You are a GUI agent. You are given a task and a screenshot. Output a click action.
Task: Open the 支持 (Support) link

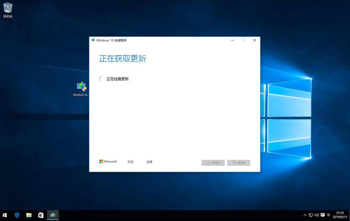[130, 162]
